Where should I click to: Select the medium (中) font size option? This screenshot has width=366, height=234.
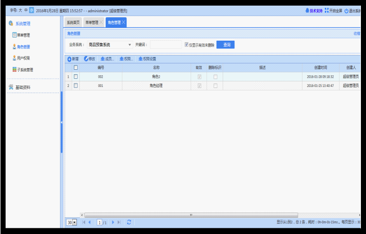(x=26, y=10)
